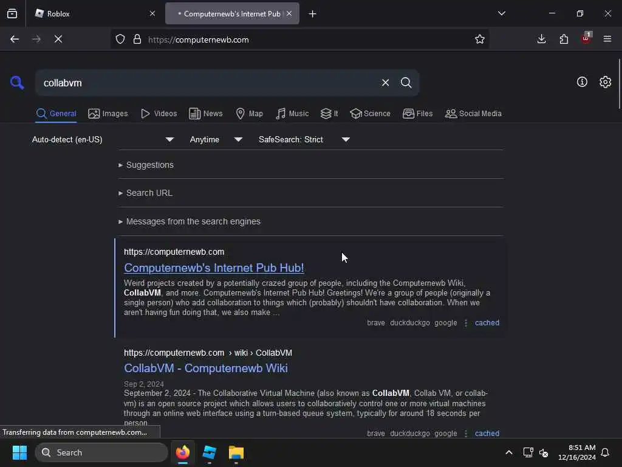The width and height of the screenshot is (622, 467).
Task: Clear the collabvm search query
Action: tap(385, 83)
